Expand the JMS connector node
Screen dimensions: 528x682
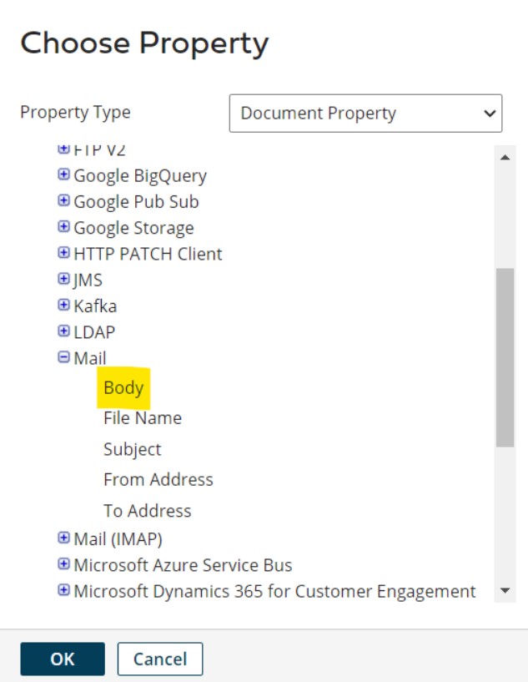tap(63, 280)
